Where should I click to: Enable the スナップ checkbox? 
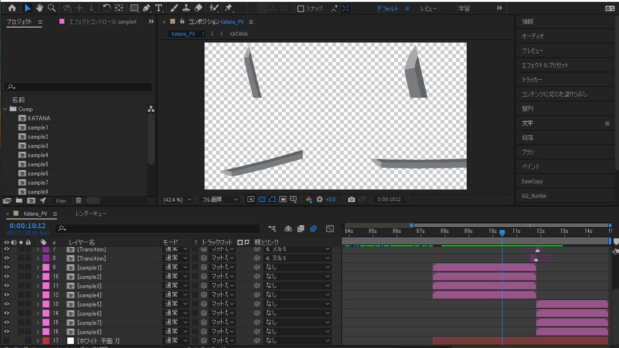point(301,8)
